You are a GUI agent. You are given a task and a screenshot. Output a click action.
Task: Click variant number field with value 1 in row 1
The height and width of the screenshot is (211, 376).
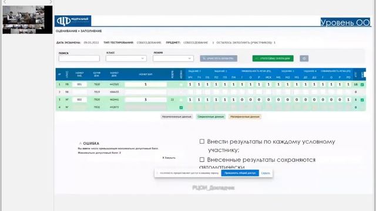pyautogui.click(x=146, y=84)
